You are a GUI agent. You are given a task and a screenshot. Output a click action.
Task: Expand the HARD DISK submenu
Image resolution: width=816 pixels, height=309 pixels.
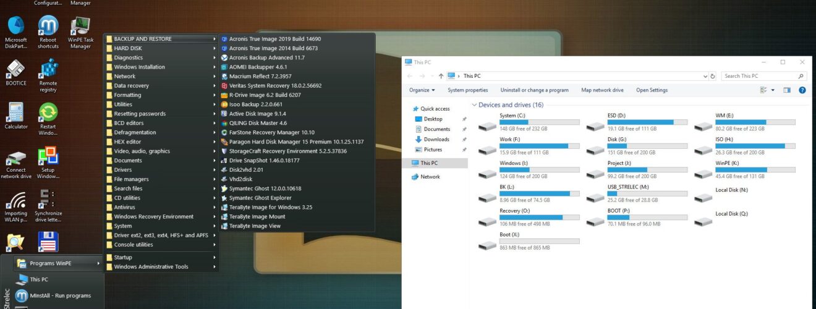[161, 48]
